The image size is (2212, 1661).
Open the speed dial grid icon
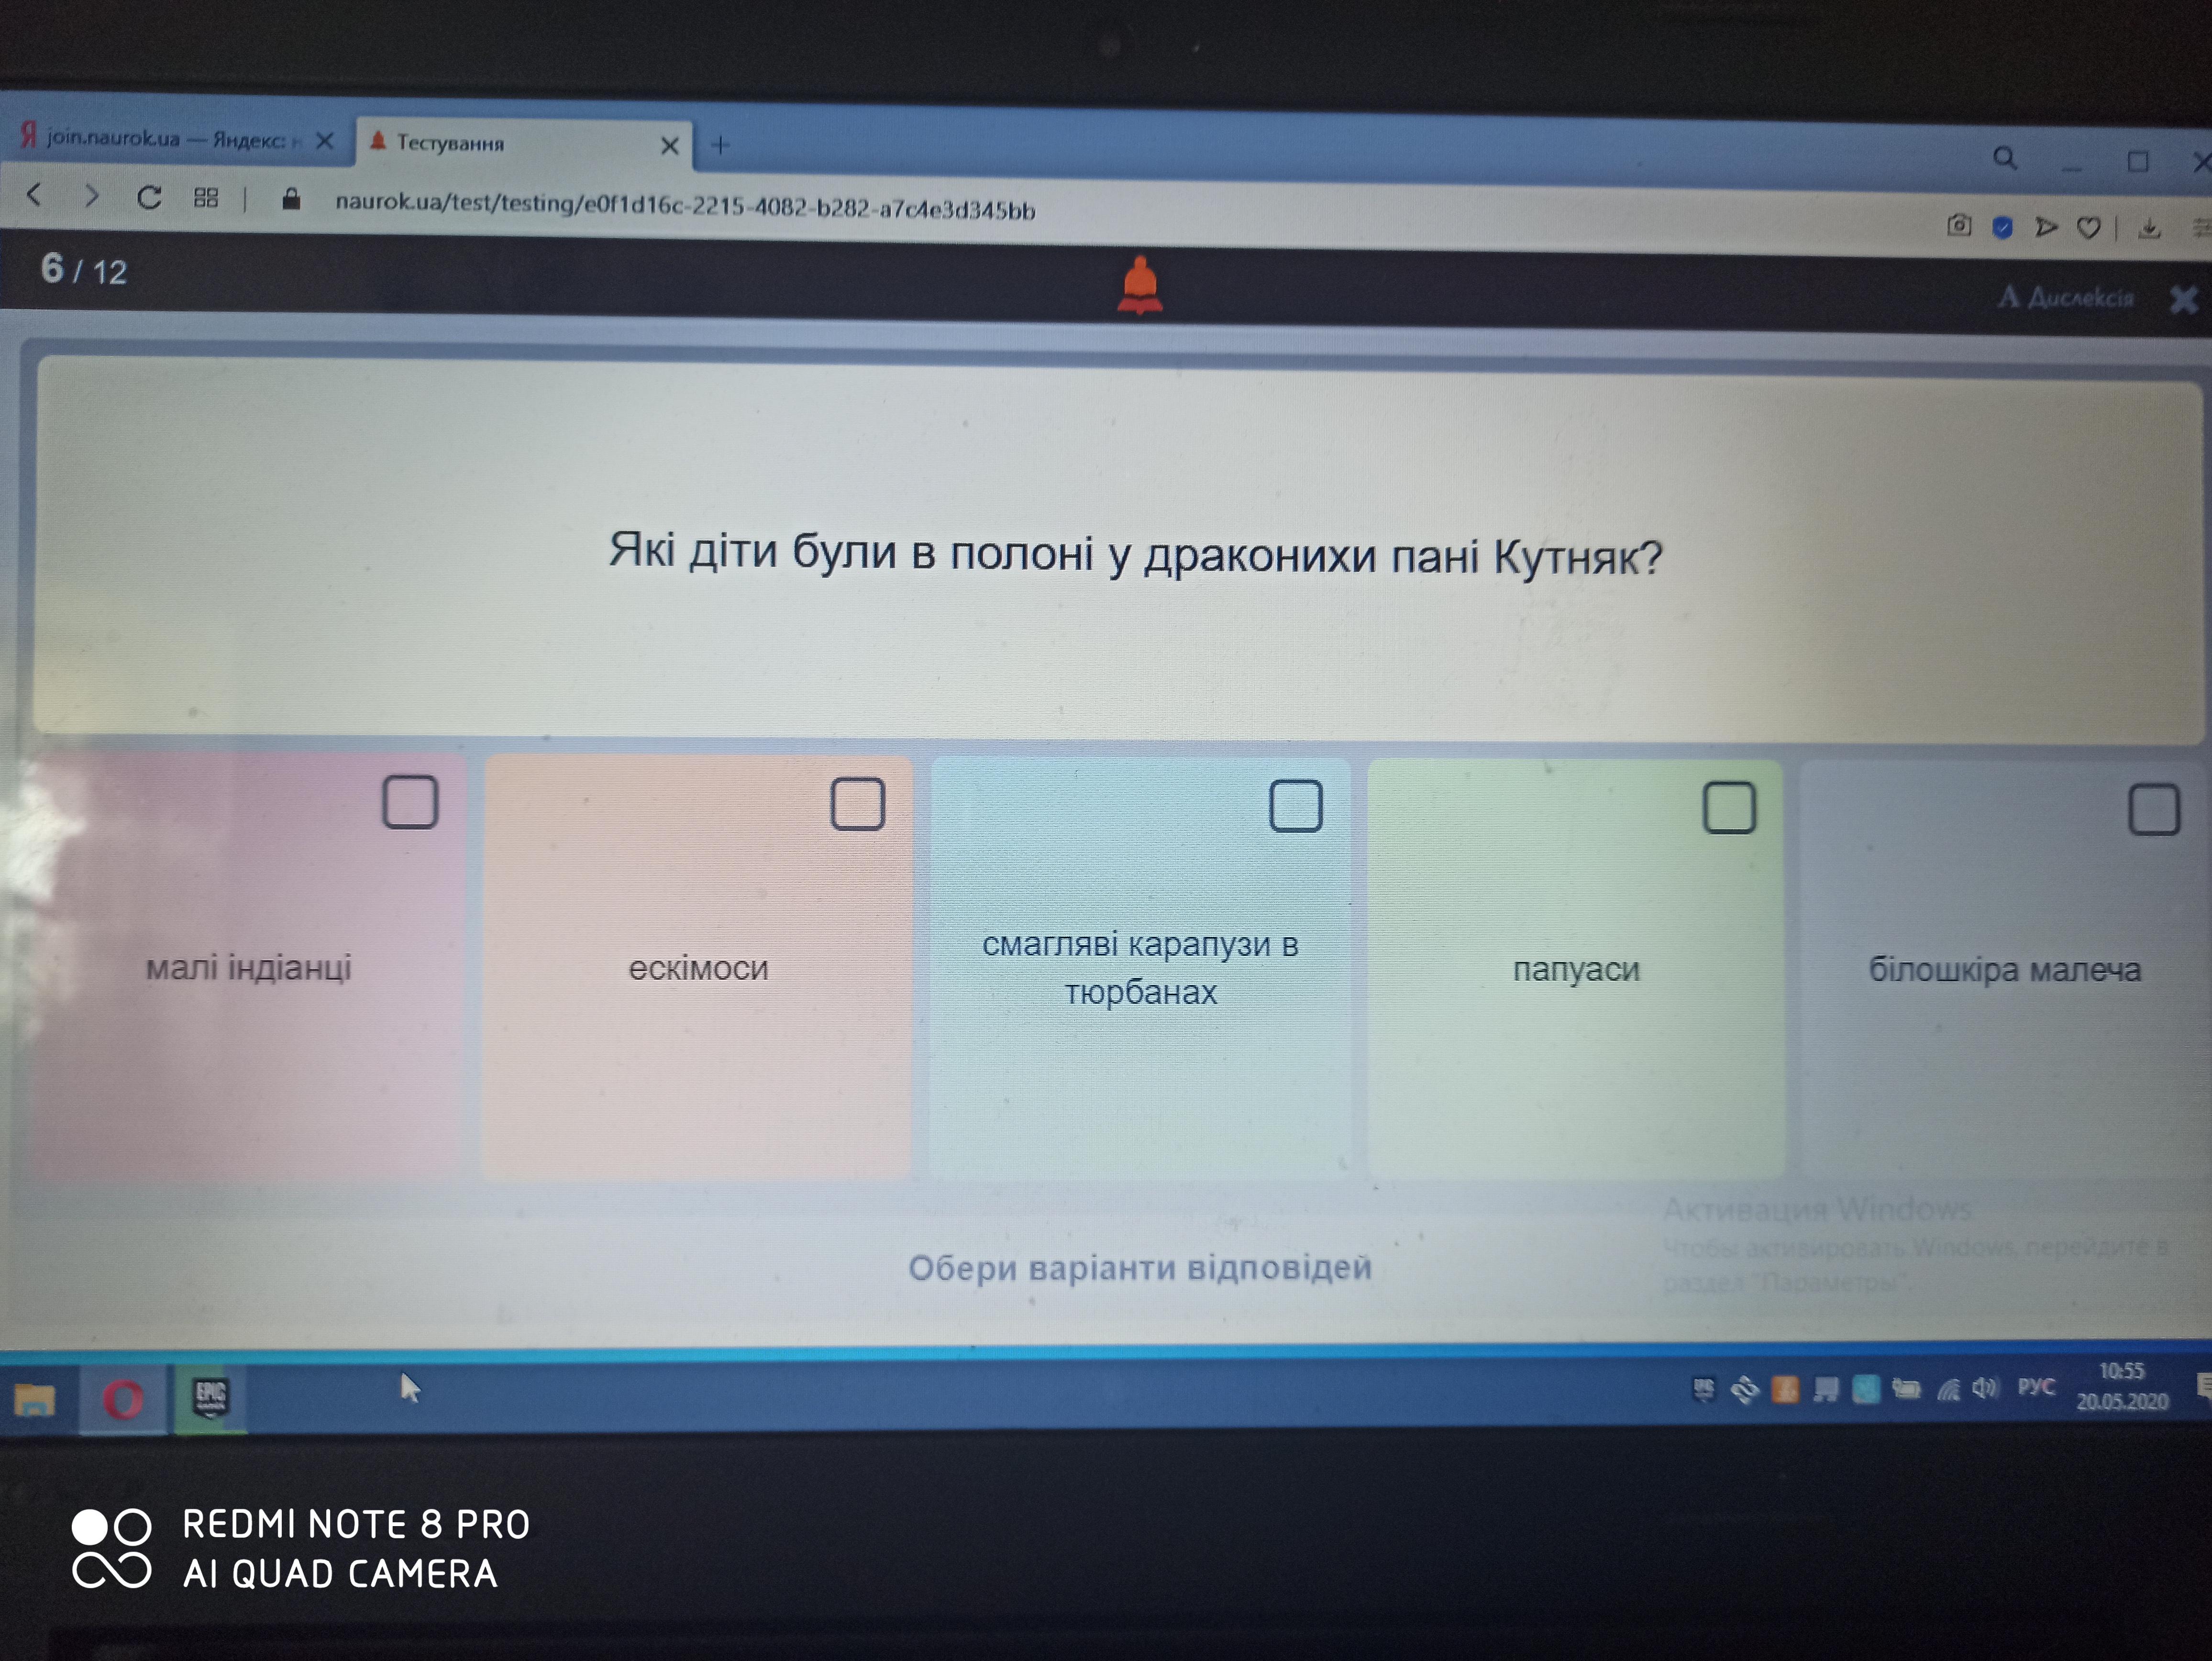tap(206, 199)
